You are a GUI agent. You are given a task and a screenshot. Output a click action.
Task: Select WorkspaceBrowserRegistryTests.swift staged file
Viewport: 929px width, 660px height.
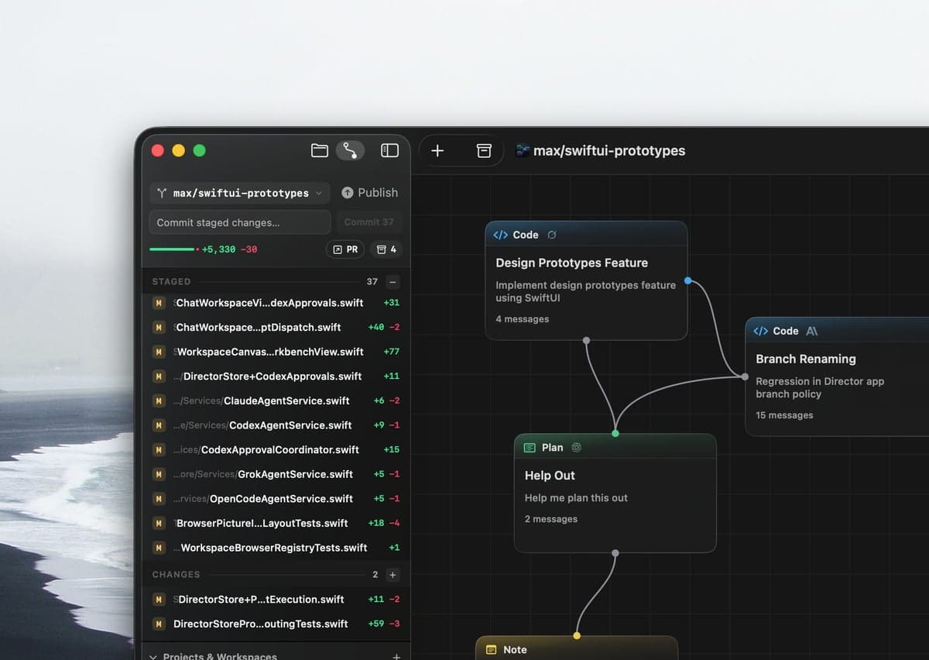pyautogui.click(x=276, y=548)
